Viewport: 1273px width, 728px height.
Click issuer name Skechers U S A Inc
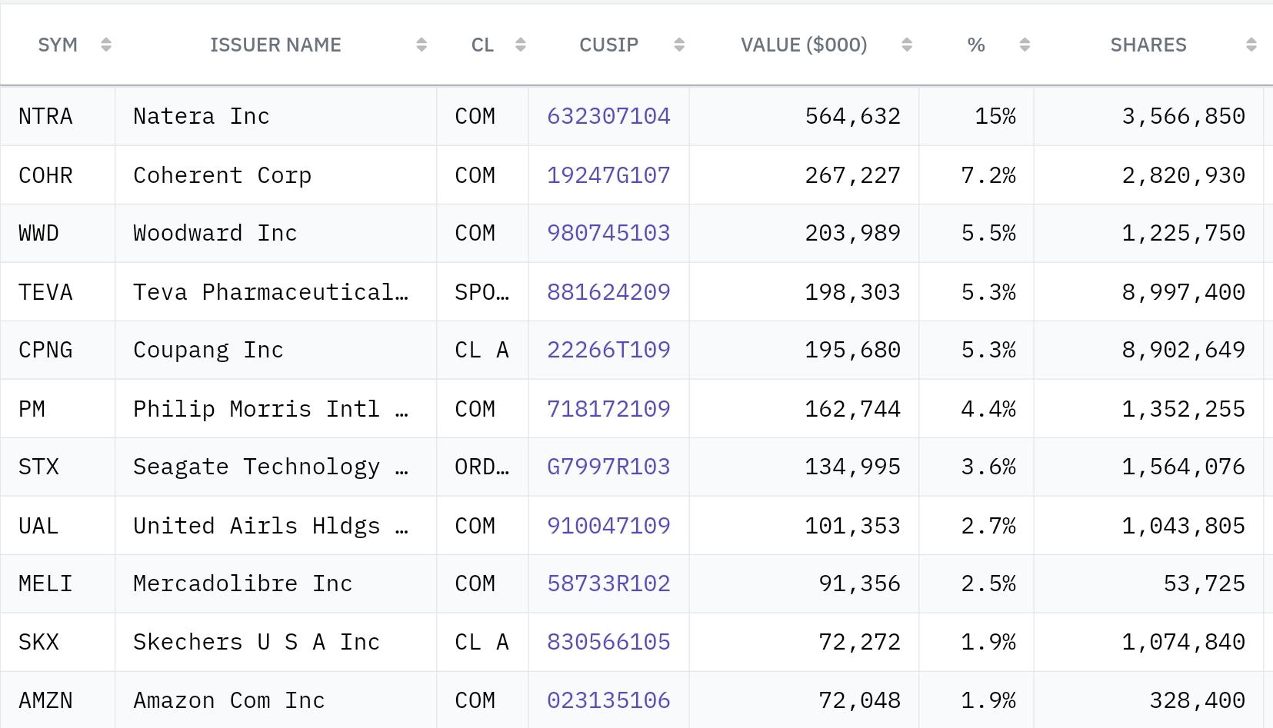click(257, 642)
